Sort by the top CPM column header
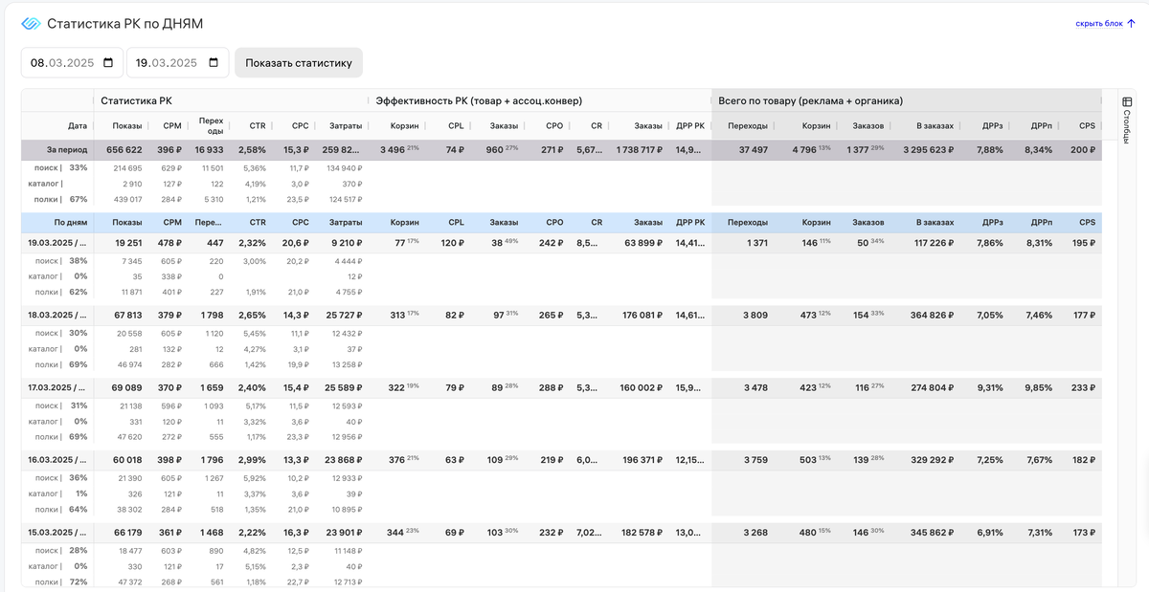This screenshot has height=592, width=1149. [172, 126]
